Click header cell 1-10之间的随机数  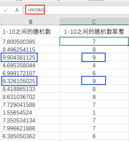click(x=31, y=31)
